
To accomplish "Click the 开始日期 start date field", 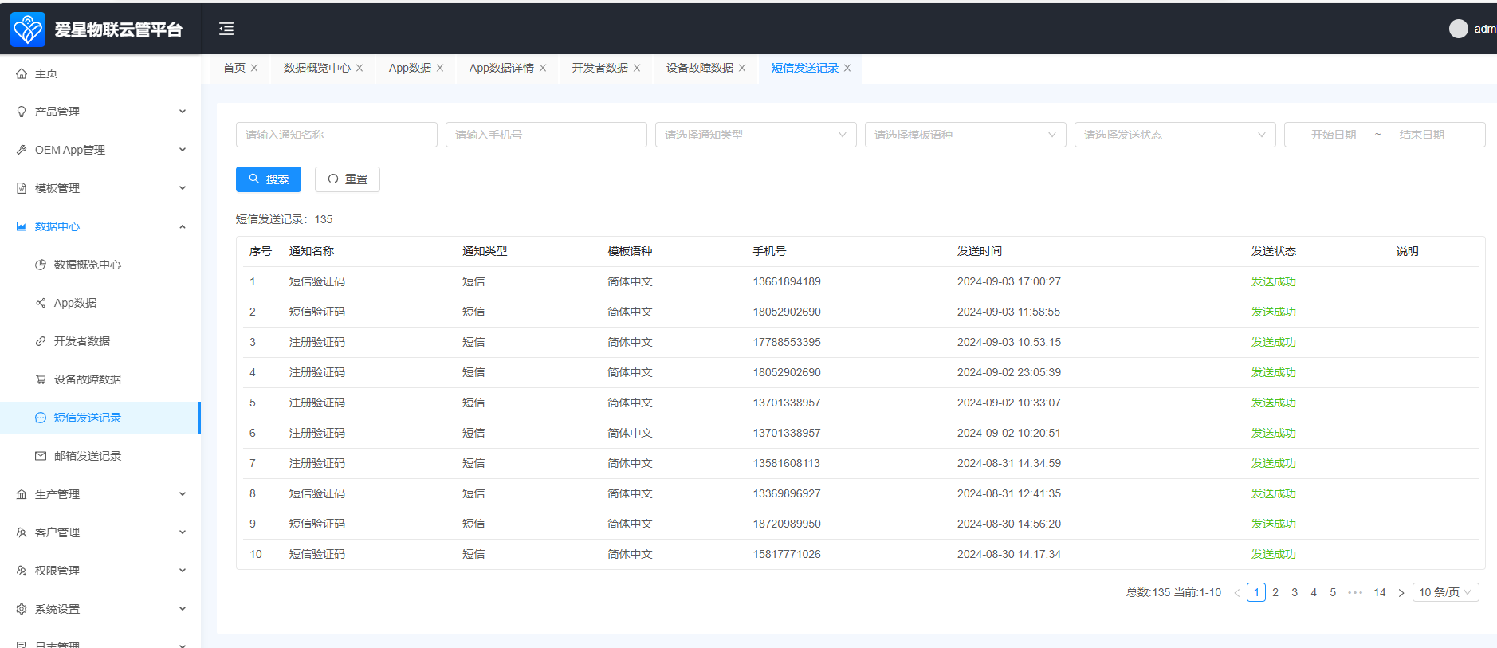I will tap(1334, 135).
